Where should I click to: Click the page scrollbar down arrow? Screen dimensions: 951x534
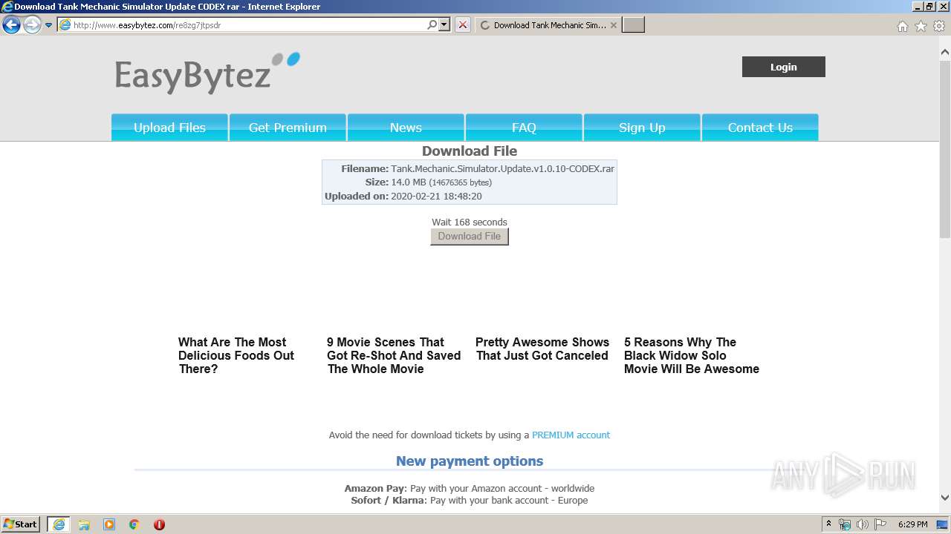tap(945, 498)
